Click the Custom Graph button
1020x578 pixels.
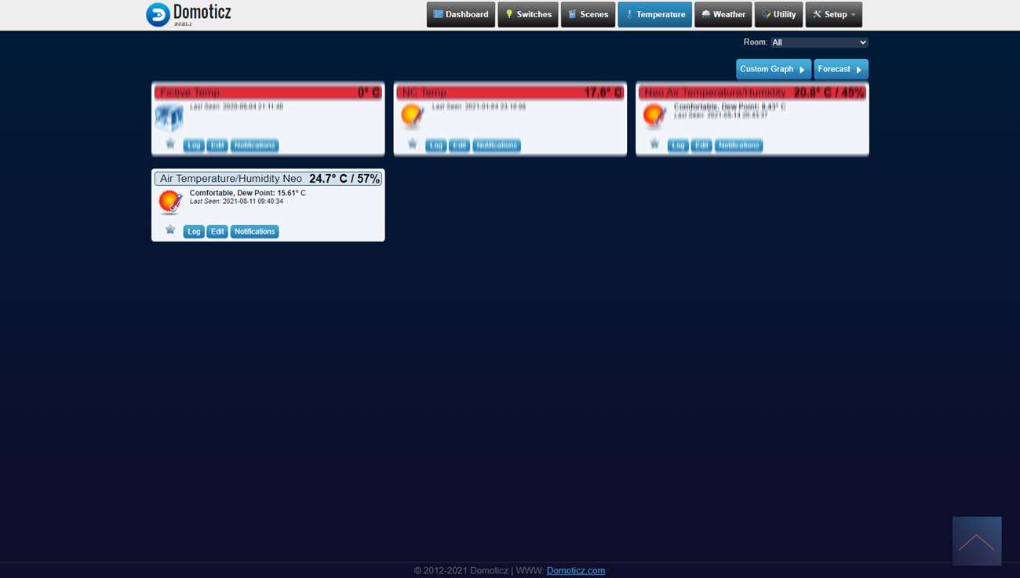(774, 69)
